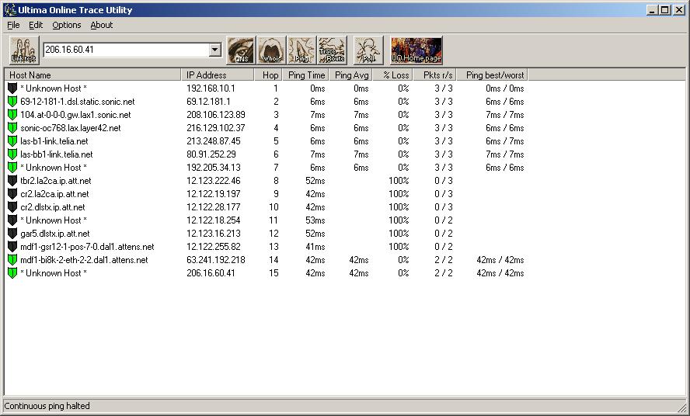This screenshot has height=416, width=690.
Task: Click the green shield for 104.at-0-0-0.gw.lax1.sonic.net
Action: [12, 115]
